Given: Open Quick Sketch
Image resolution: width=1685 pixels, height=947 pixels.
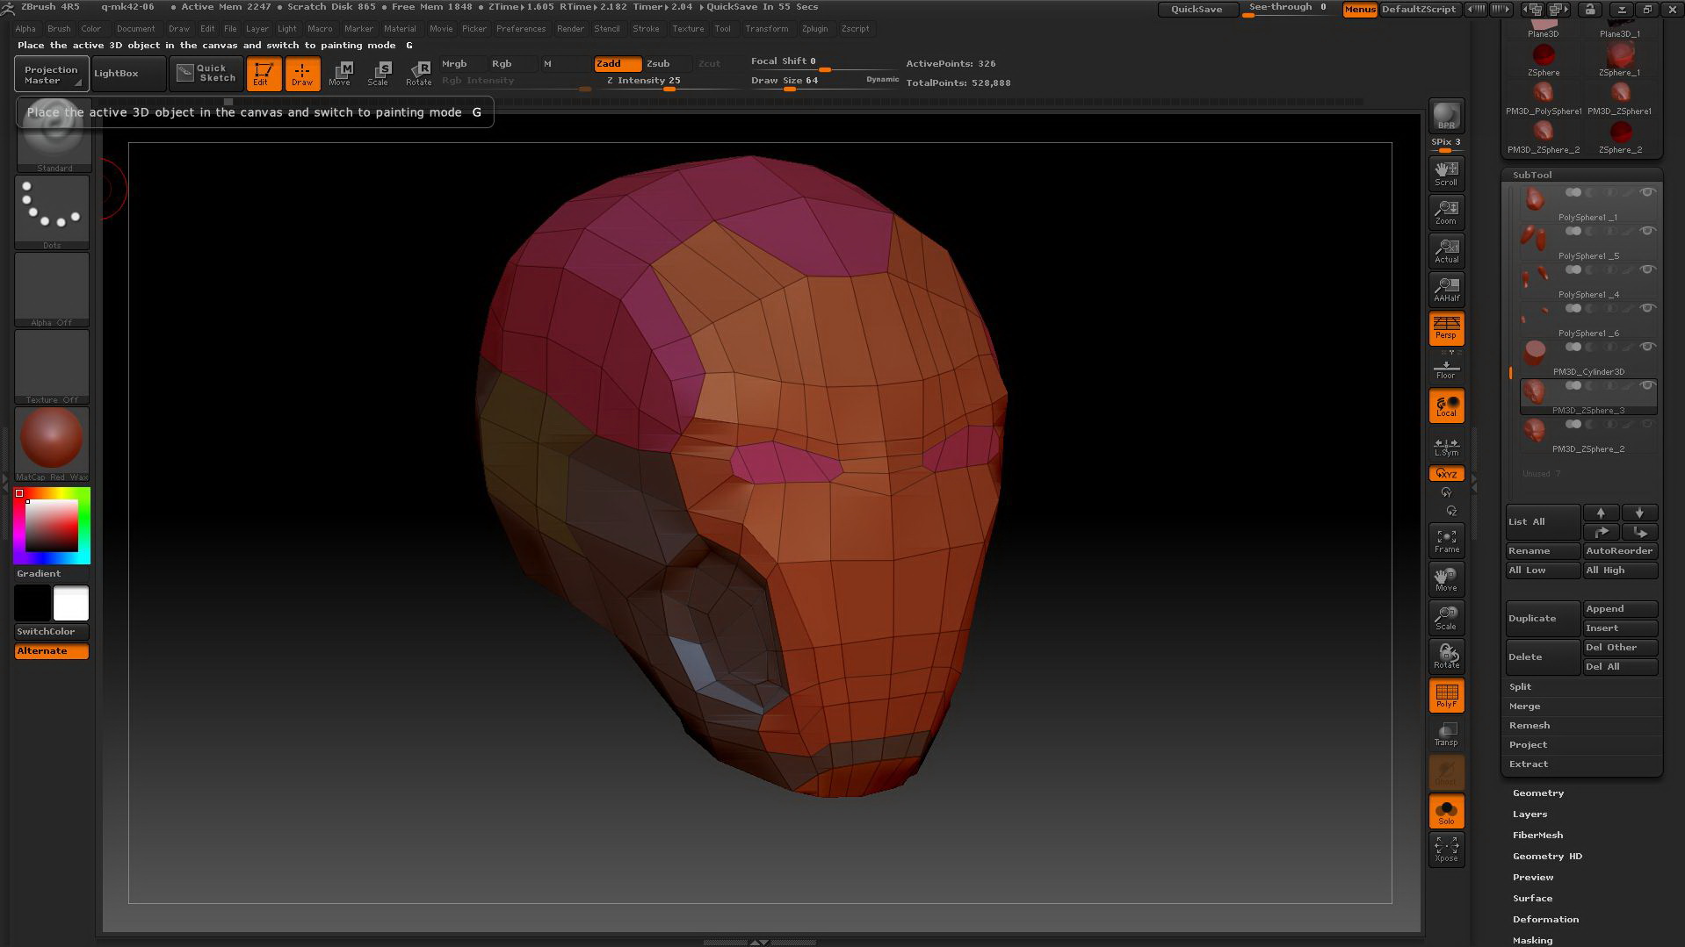Looking at the screenshot, I should point(206,74).
